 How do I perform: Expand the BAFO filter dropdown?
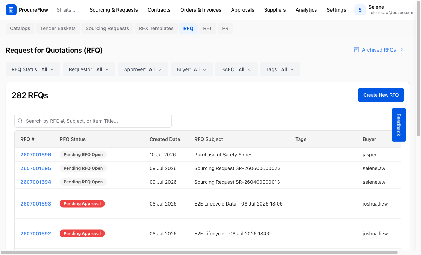click(236, 69)
